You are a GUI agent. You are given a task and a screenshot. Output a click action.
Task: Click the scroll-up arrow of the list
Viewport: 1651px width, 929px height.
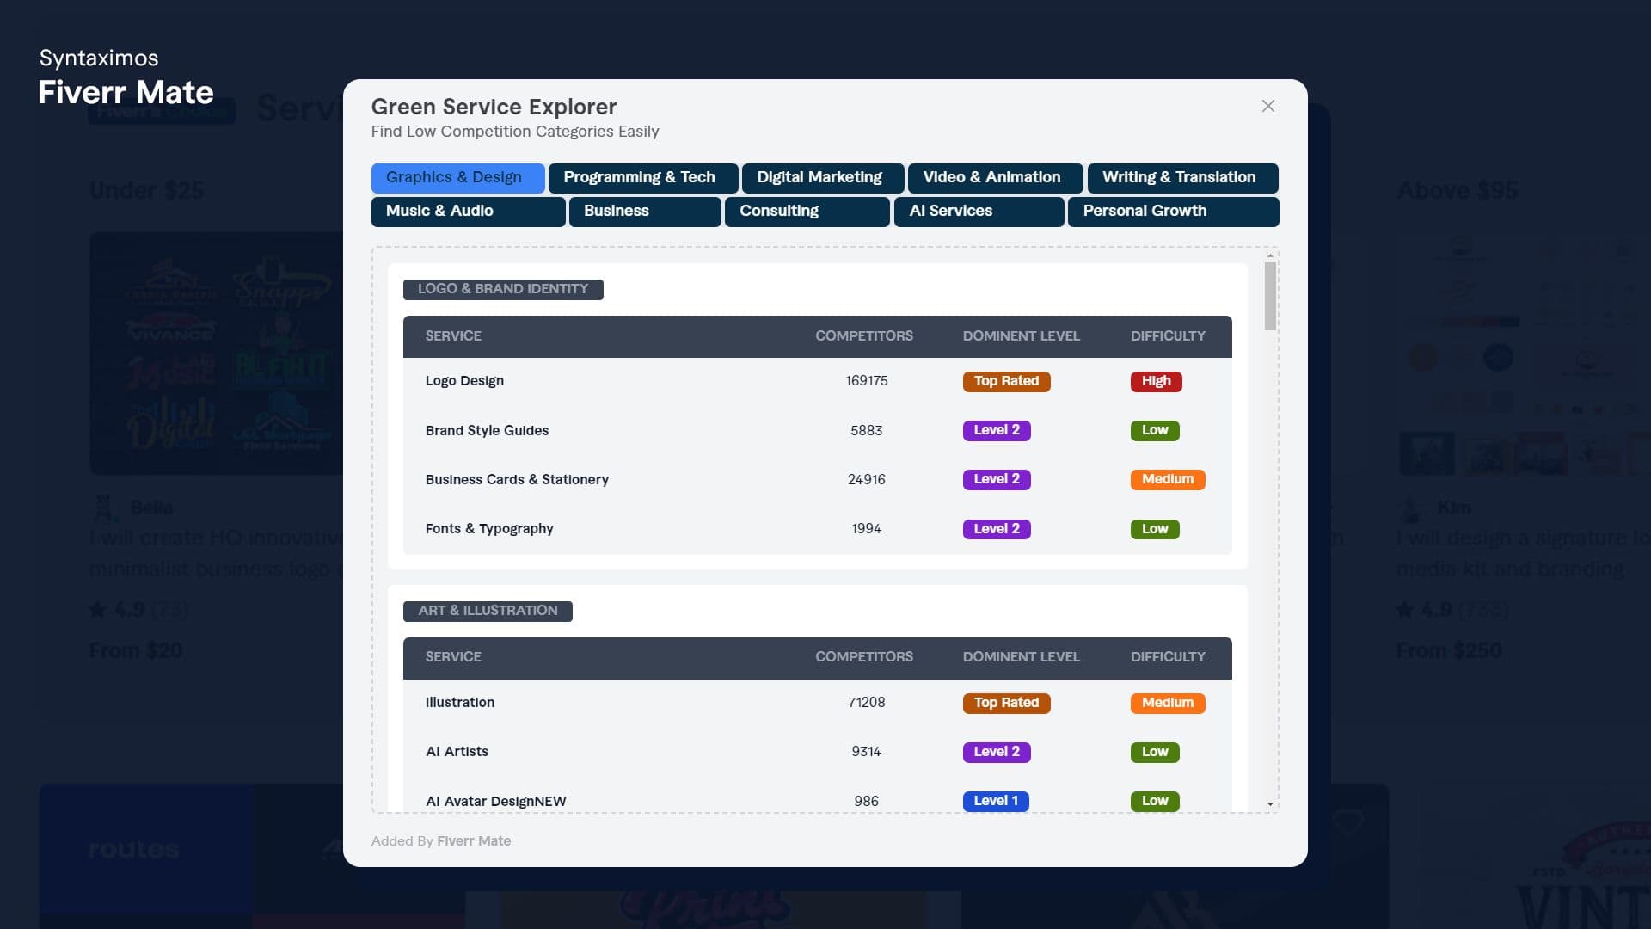[1270, 256]
